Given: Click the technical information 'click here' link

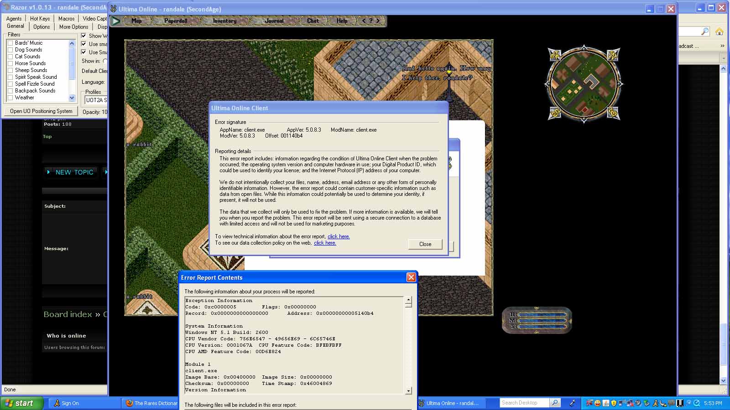Looking at the screenshot, I should pos(339,236).
